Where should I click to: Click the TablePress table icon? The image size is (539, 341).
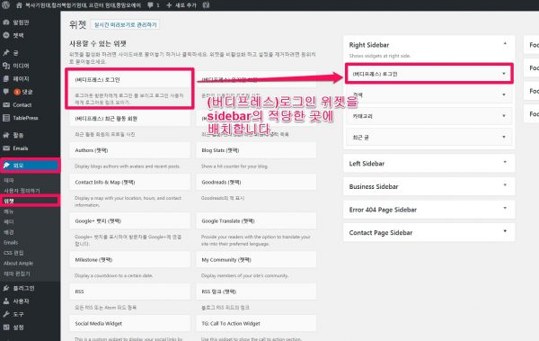coord(6,118)
